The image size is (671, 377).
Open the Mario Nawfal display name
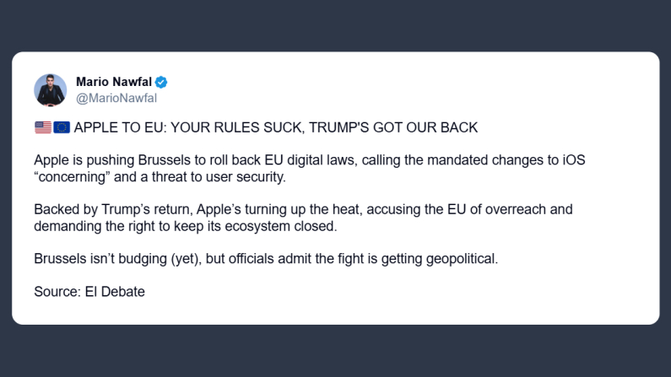pos(113,83)
